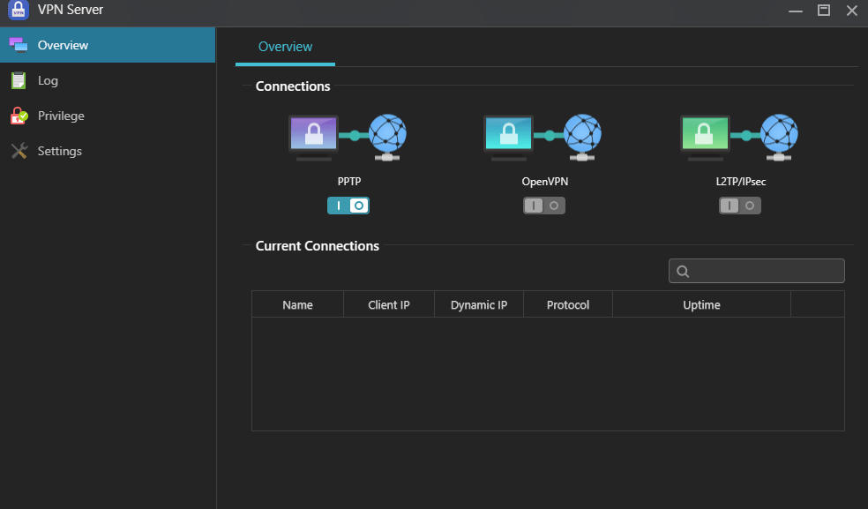
Task: Sort connections by Uptime column
Action: 701,304
